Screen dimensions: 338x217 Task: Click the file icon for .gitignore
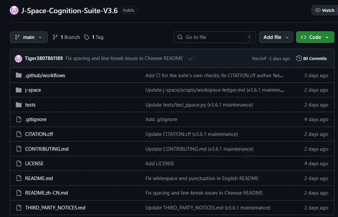point(19,119)
